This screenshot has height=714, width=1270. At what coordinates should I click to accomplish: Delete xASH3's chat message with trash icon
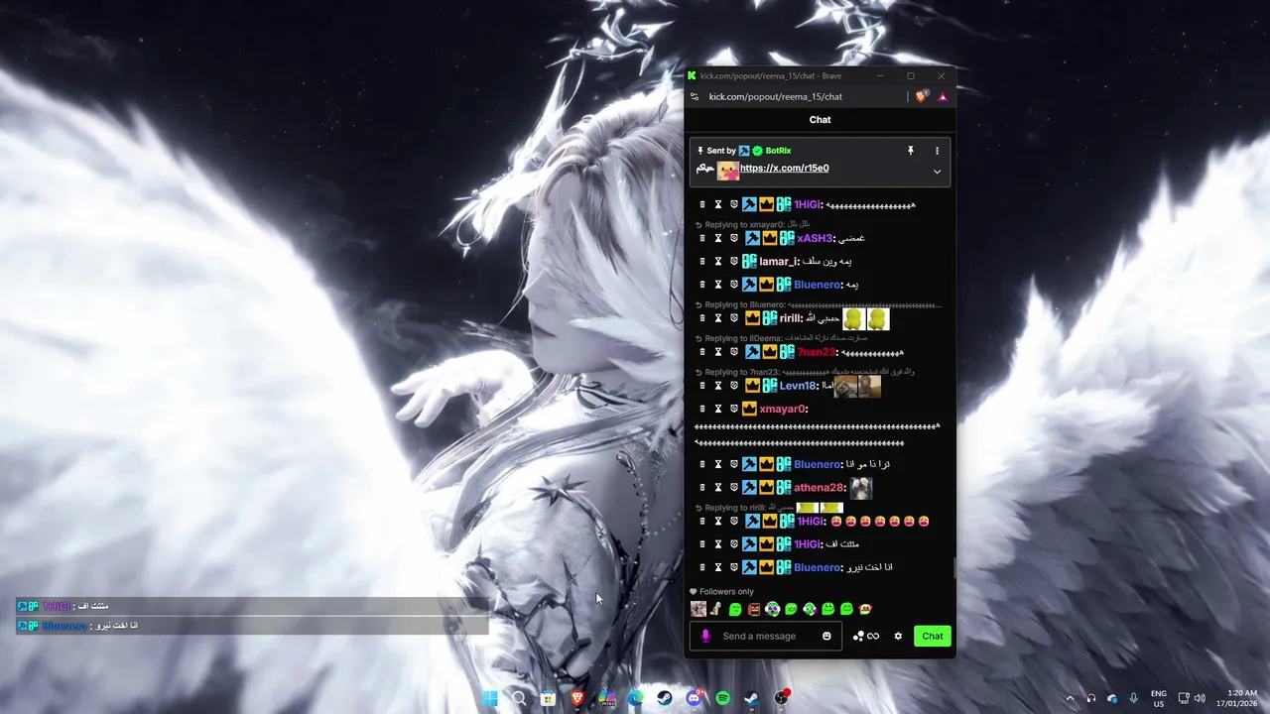[x=702, y=238]
